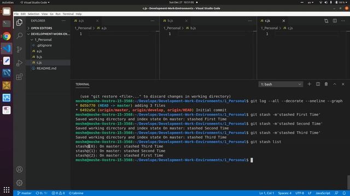Image resolution: width=350 pixels, height=196 pixels.
Task: Open notifications bell in status bar
Action: point(344,193)
